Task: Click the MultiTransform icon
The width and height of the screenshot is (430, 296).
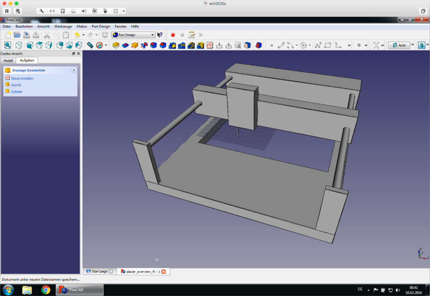Action: pyautogui.click(x=201, y=45)
